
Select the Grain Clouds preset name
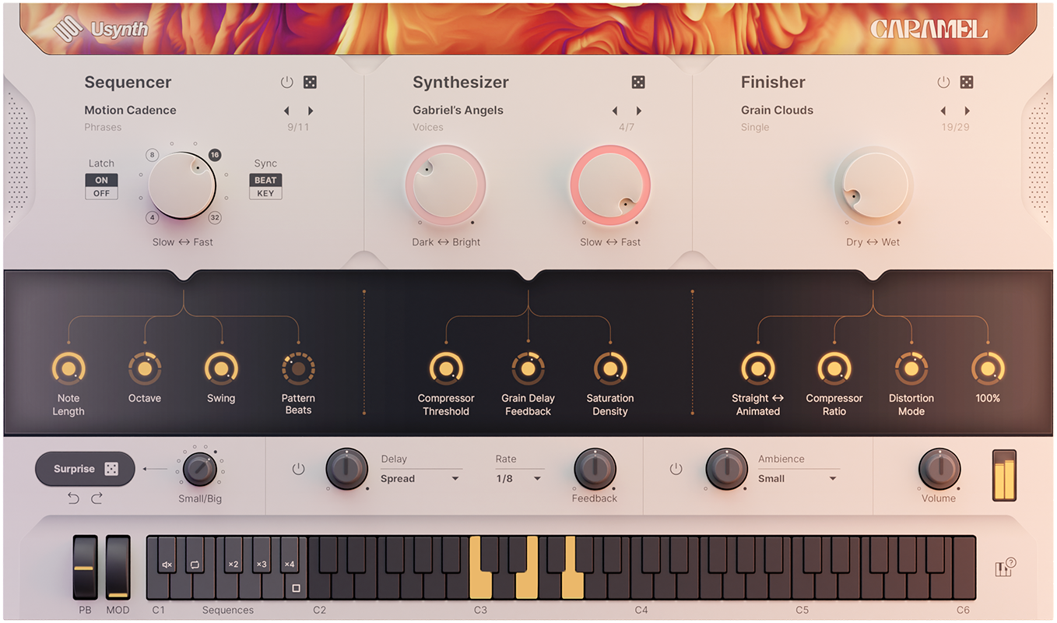(777, 110)
